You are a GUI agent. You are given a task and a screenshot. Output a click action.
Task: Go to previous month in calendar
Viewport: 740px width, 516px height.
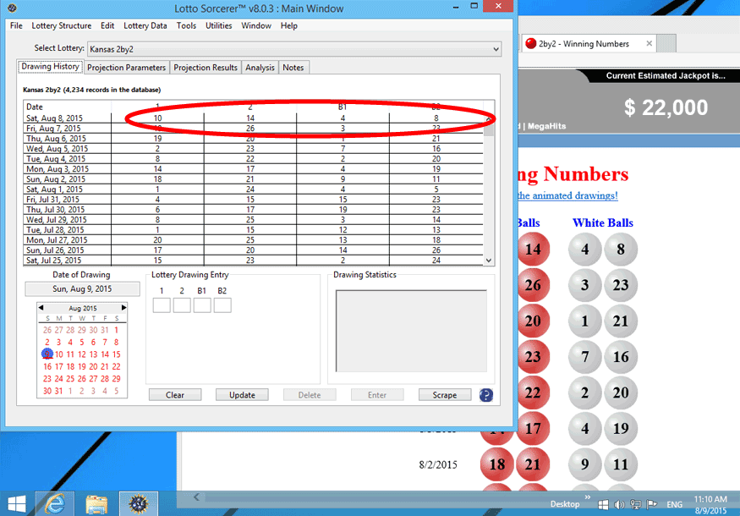click(41, 308)
